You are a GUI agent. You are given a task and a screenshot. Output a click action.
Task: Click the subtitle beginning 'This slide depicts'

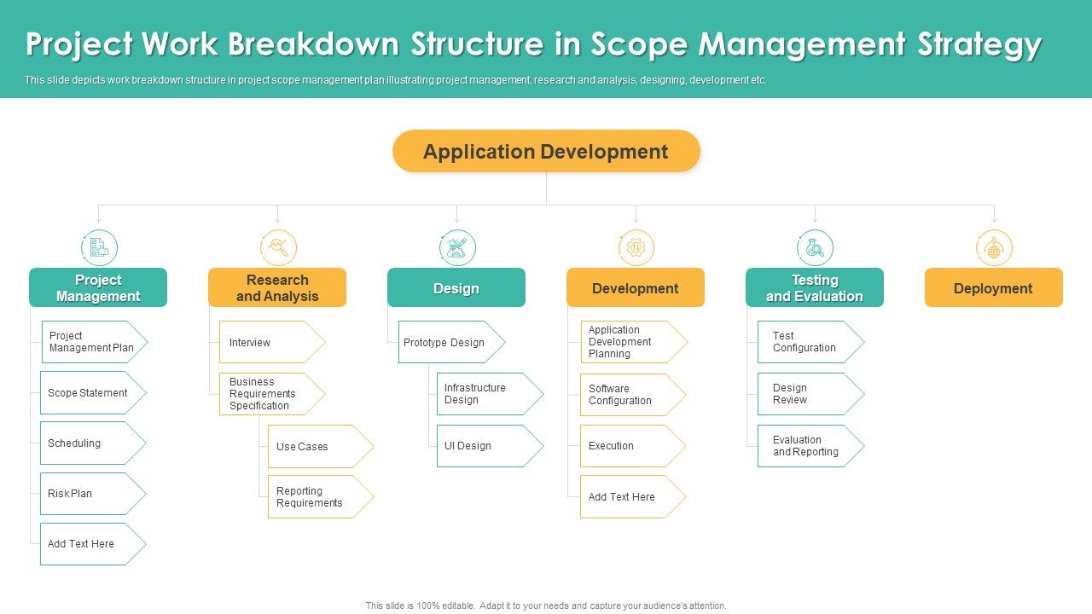(x=396, y=80)
